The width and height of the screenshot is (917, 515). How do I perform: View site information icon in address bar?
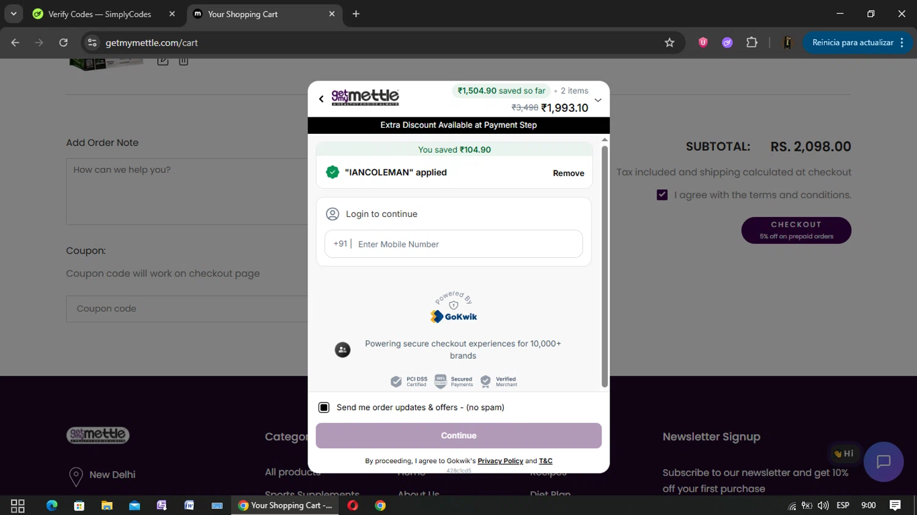tap(92, 43)
